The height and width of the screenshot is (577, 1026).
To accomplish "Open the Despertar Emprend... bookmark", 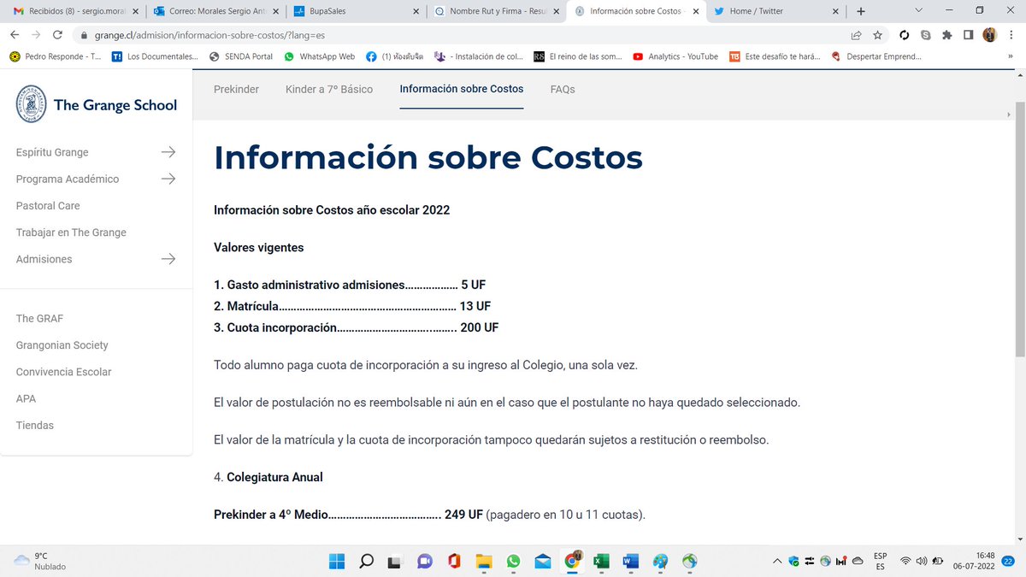I will click(x=876, y=56).
